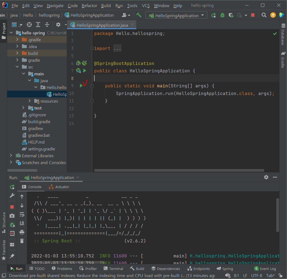The width and height of the screenshot is (287, 279).
Task: Click the Build project hammer icon
Action: coord(139,15)
